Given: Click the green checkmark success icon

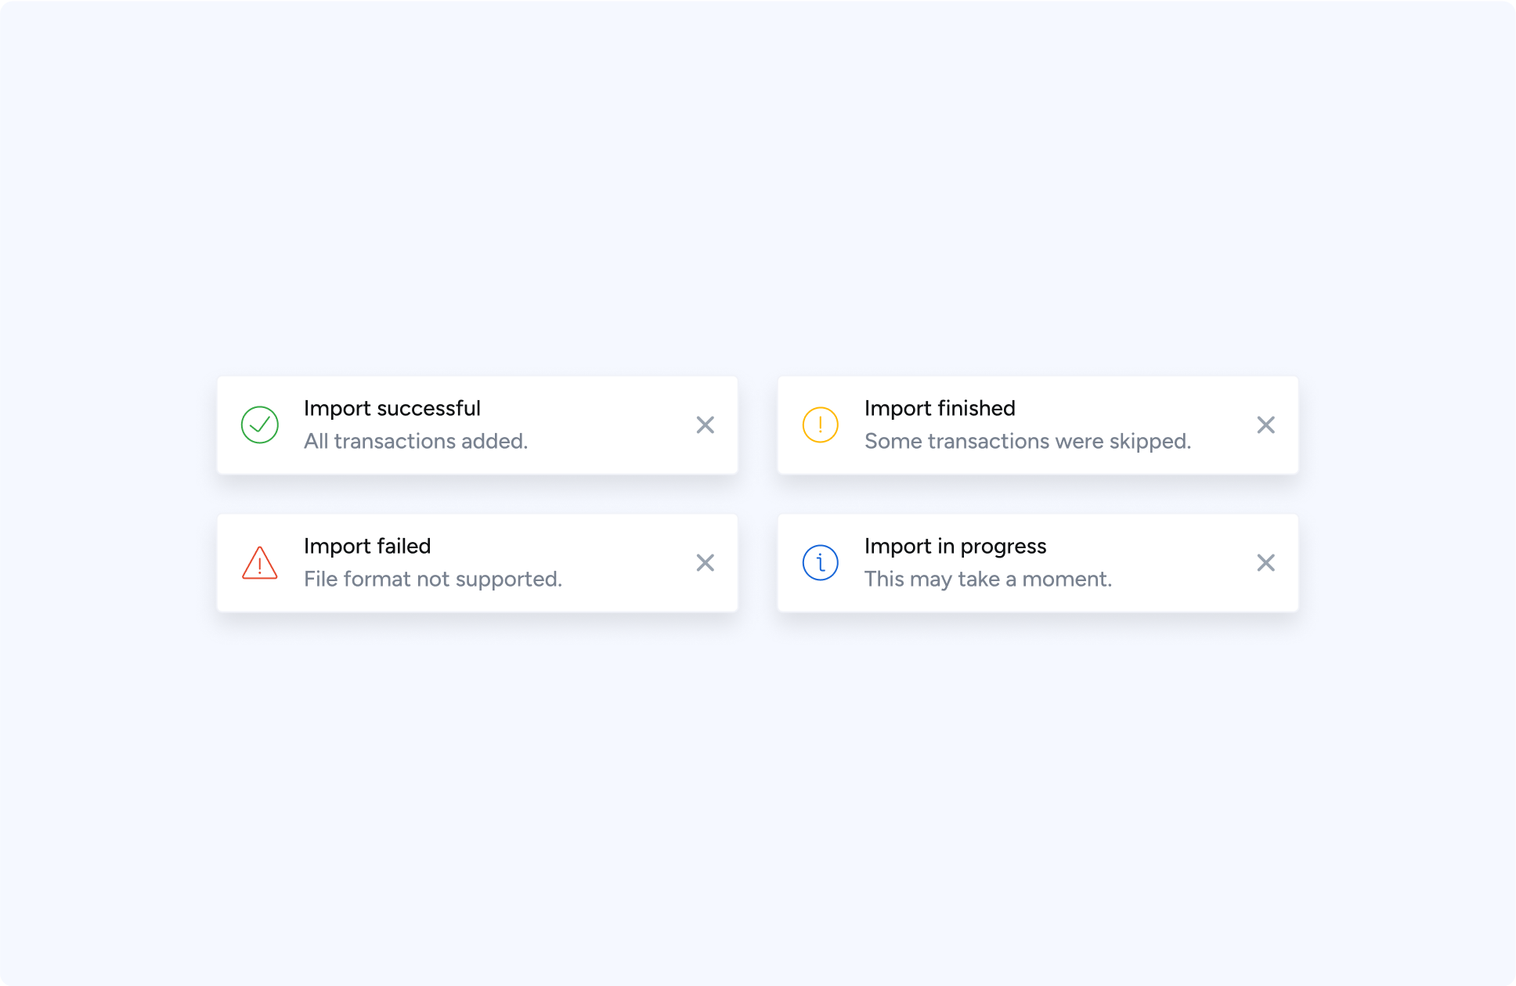Looking at the screenshot, I should point(260,425).
